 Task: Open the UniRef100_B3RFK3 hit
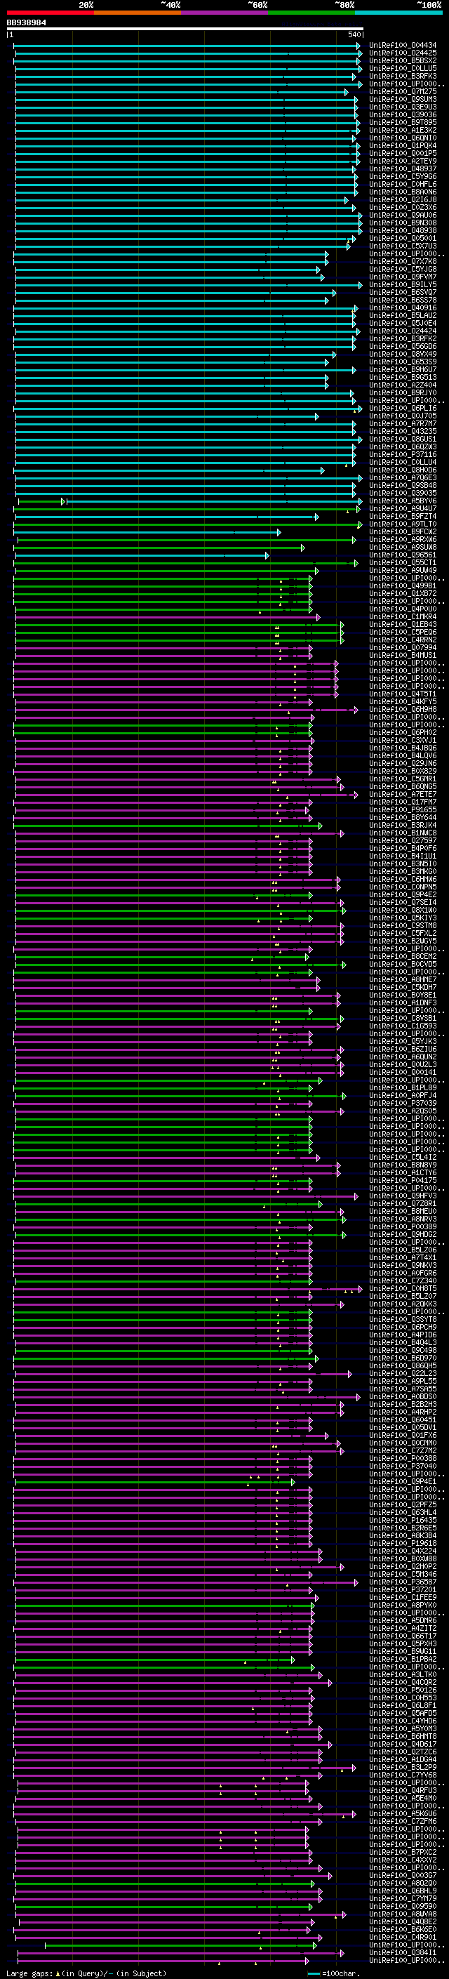(x=403, y=76)
